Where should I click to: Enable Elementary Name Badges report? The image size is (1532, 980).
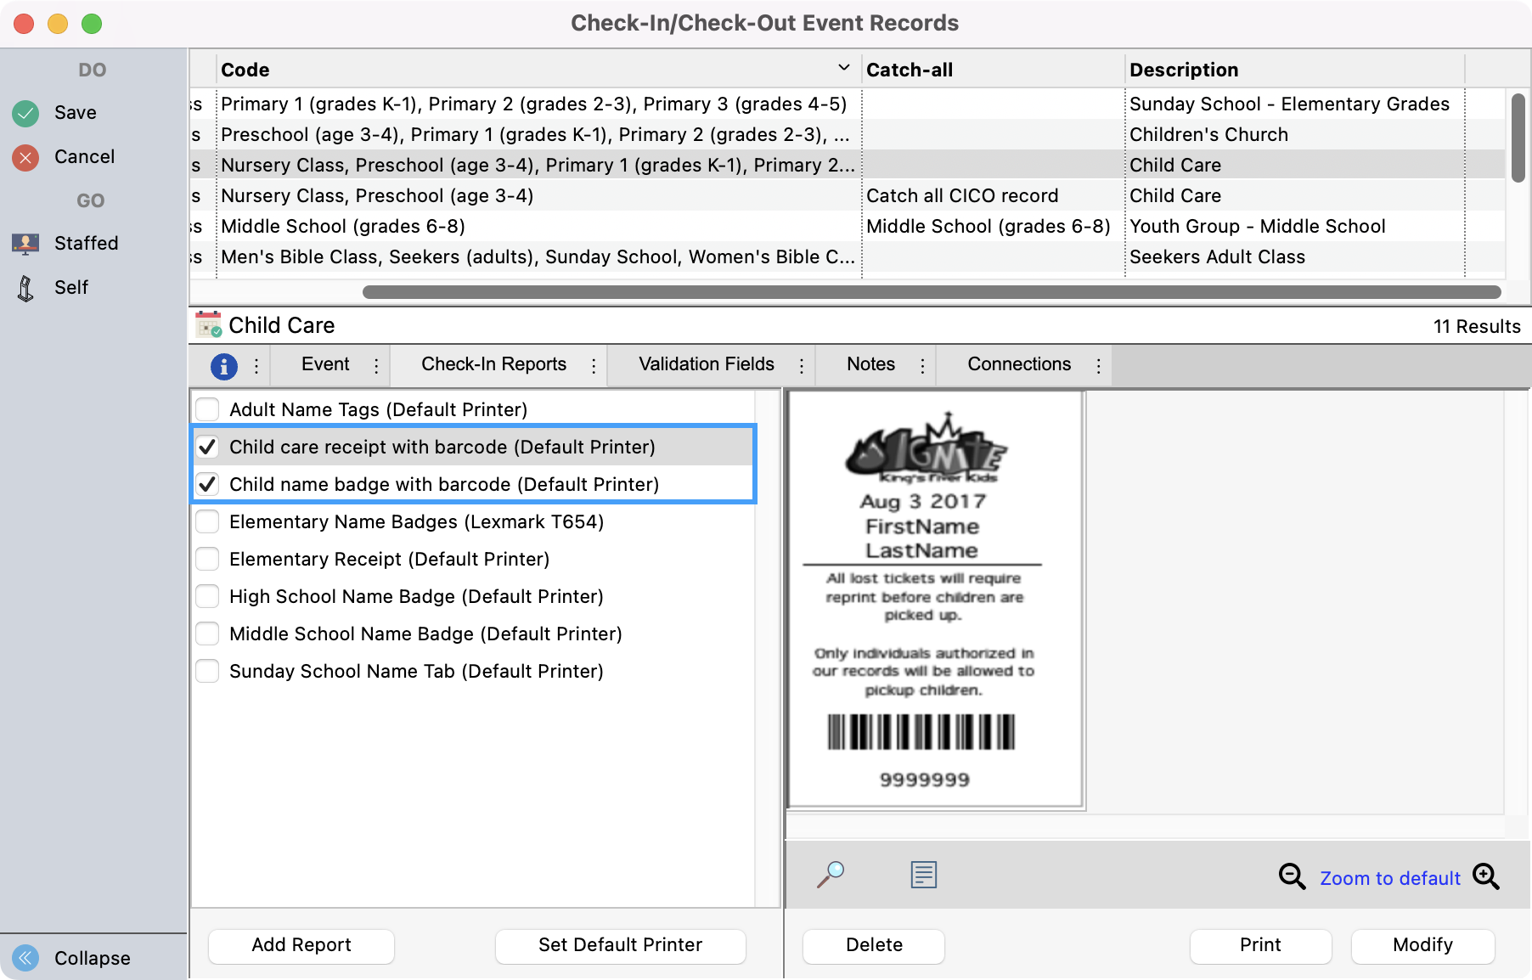(x=206, y=521)
